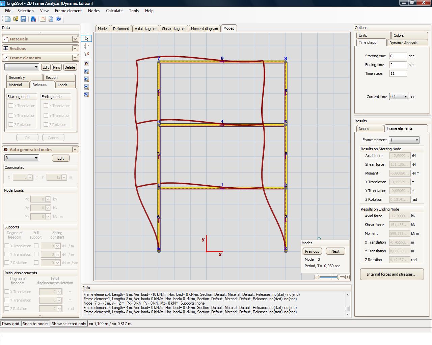Open the Current time dropdown
Viewport: 432px width, 345px height.
point(405,97)
